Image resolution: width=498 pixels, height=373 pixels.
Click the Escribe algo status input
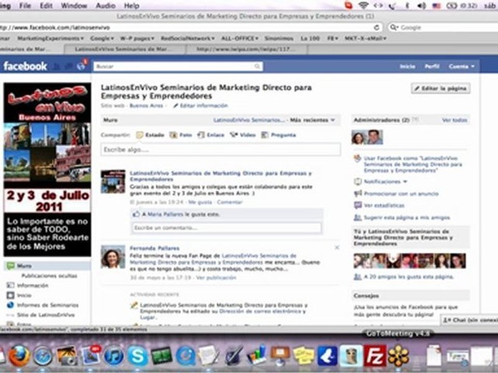pos(220,150)
